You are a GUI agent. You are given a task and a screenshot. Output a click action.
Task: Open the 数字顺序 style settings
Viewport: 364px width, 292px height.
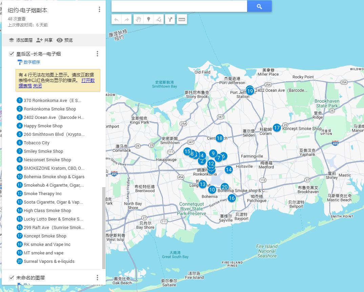tap(32, 62)
